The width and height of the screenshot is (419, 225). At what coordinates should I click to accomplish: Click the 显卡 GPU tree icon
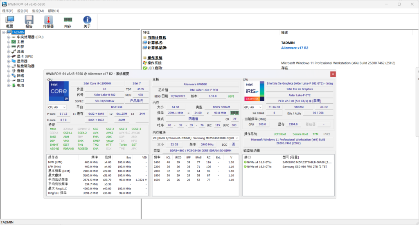click(14, 56)
